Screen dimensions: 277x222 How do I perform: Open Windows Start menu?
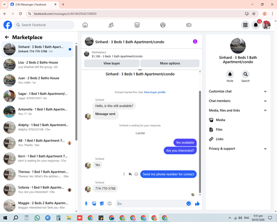tap(5, 218)
